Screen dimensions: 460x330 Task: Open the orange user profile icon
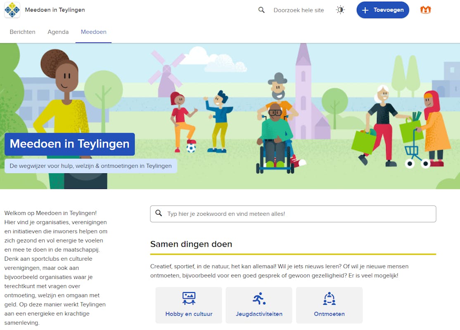click(425, 10)
